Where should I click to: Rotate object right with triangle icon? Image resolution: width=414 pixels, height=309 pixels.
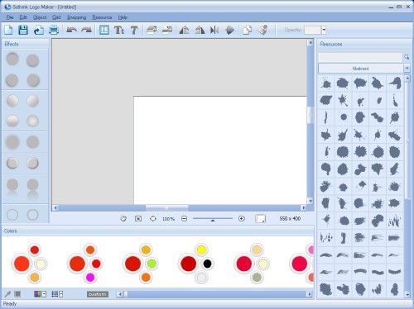pyautogui.click(x=200, y=30)
